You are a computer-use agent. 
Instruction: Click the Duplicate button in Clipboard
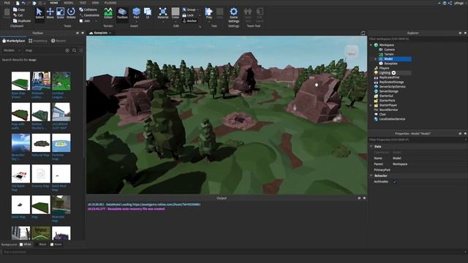click(x=22, y=21)
